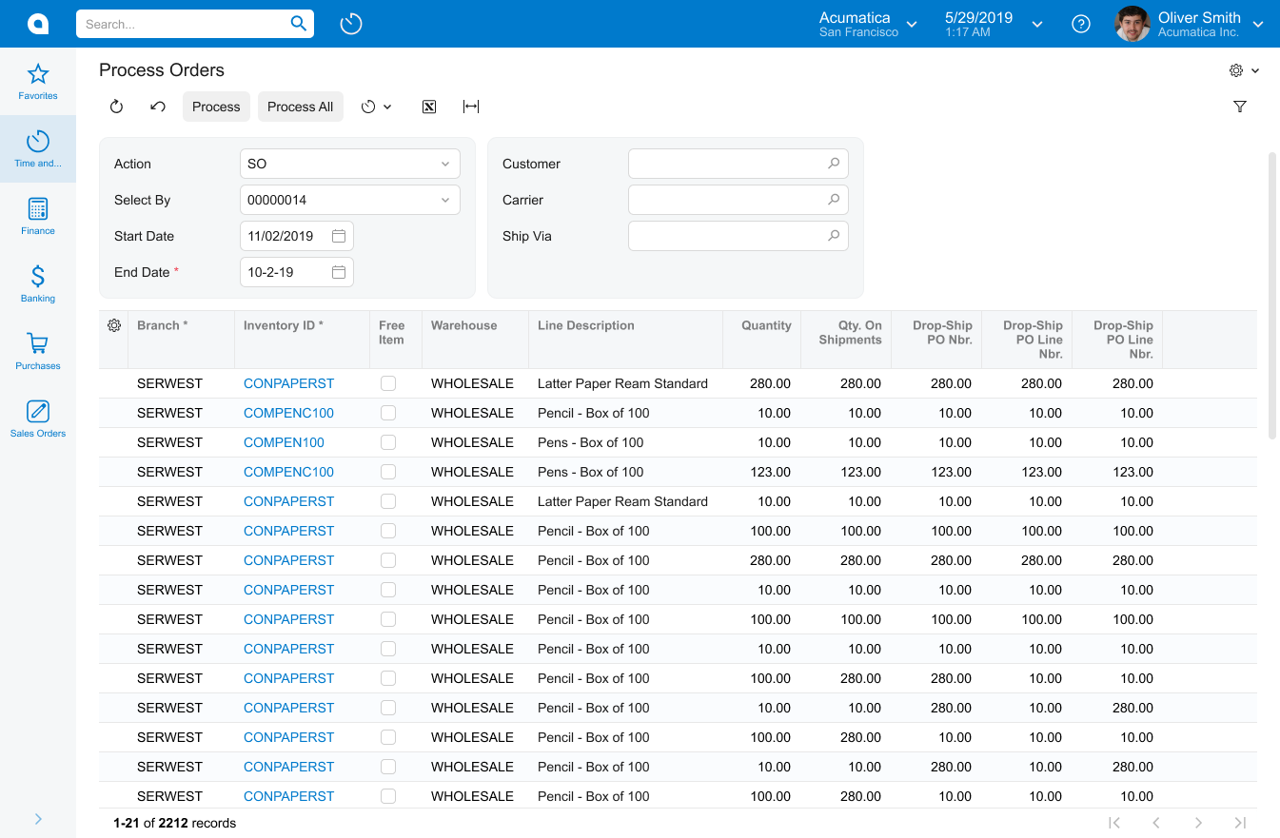
Task: Open the Select By dropdown
Action: (x=444, y=200)
